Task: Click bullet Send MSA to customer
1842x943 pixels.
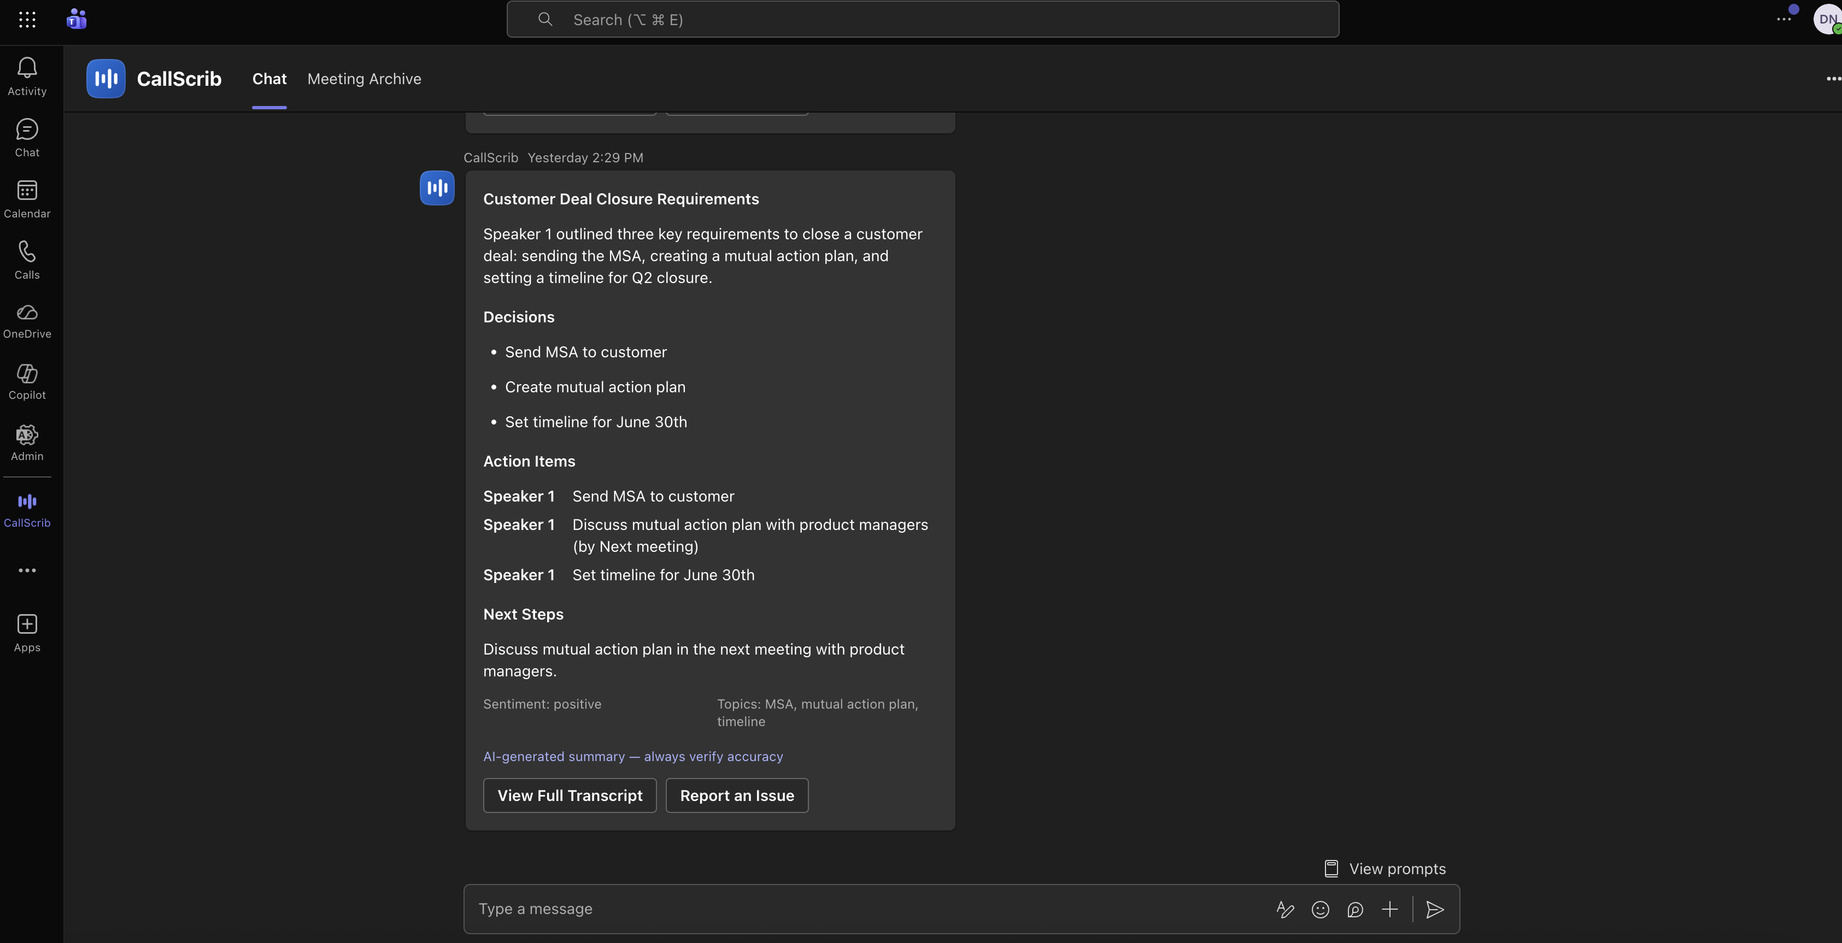Action: pos(585,352)
